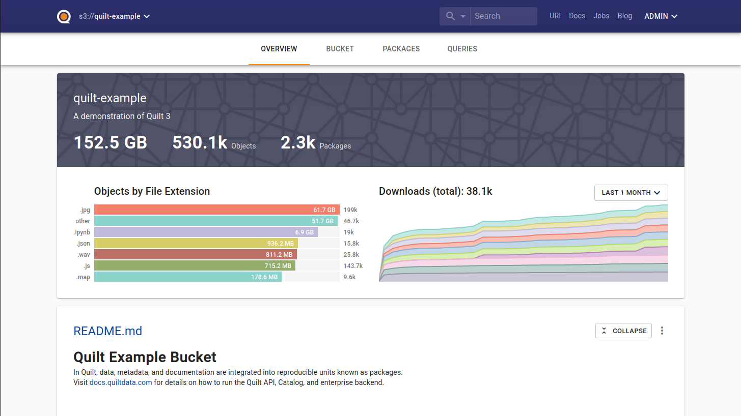Image resolution: width=741 pixels, height=416 pixels.
Task: Open the docs.quiltdata.com link
Action: coord(121,382)
